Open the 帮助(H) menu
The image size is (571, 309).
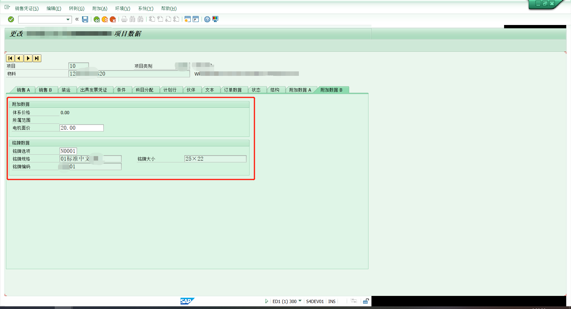(x=169, y=8)
